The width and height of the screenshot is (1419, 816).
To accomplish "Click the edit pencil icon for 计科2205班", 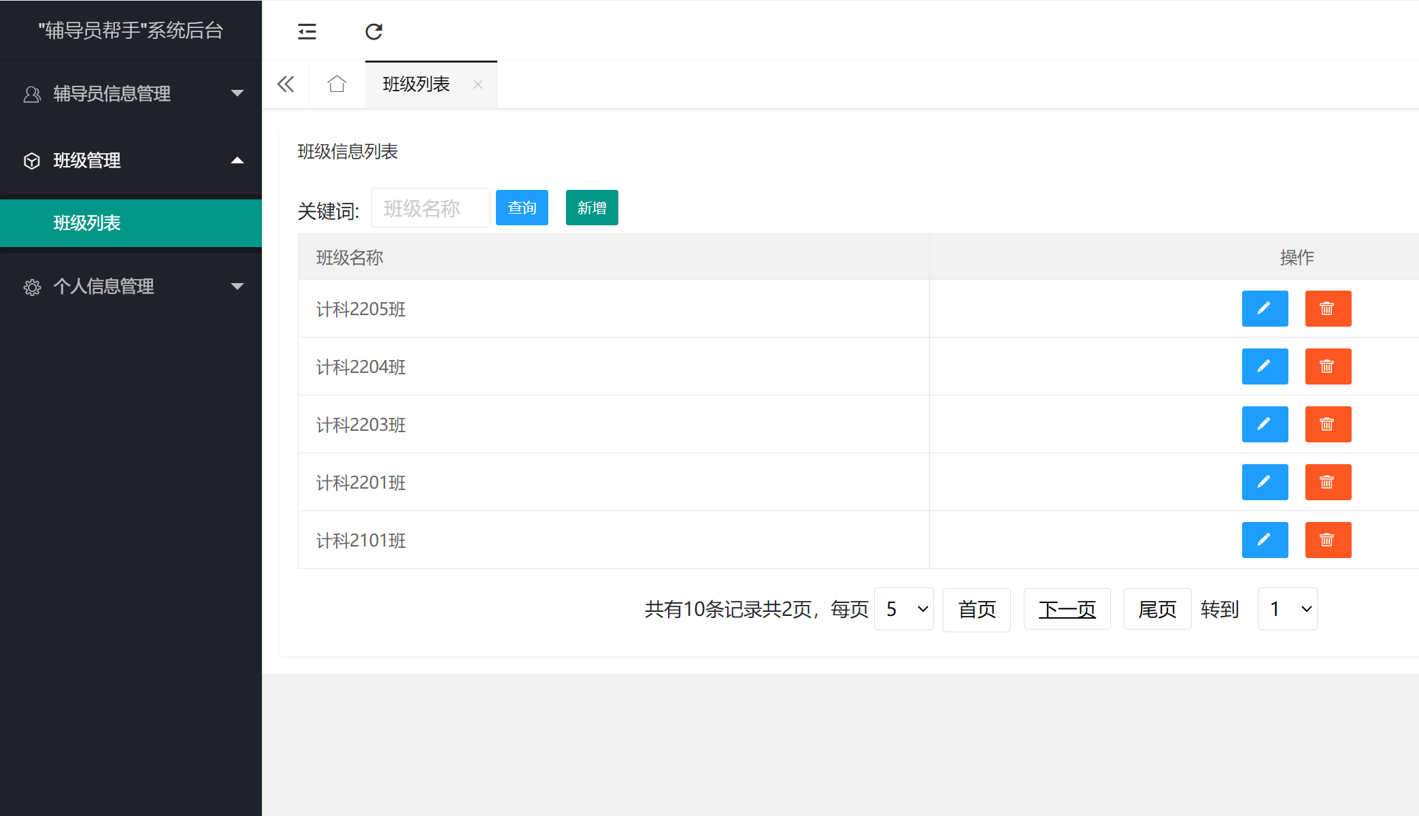I will tap(1265, 308).
